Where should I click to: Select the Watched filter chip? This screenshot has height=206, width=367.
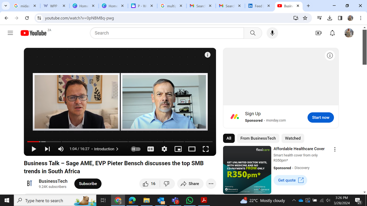[293, 138]
